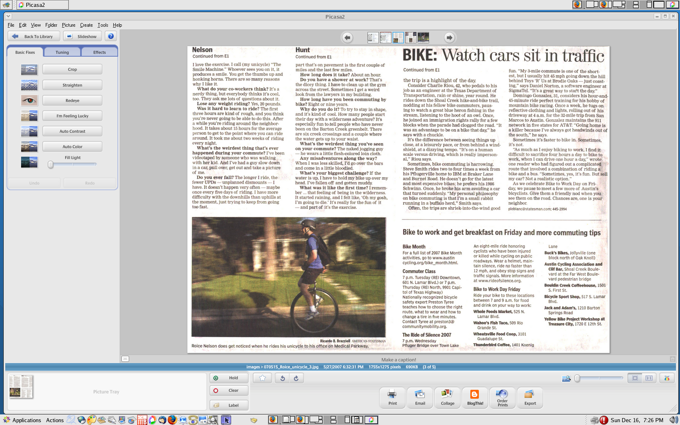The image size is (680, 425).
Task: Click Back To Library button
Action: click(34, 36)
